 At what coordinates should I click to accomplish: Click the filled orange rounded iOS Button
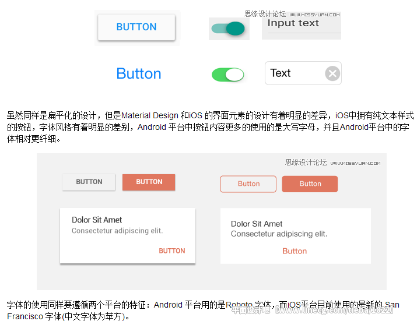tap(310, 184)
